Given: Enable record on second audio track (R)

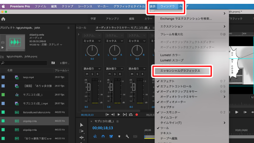Looking at the screenshot, I should point(120,74).
